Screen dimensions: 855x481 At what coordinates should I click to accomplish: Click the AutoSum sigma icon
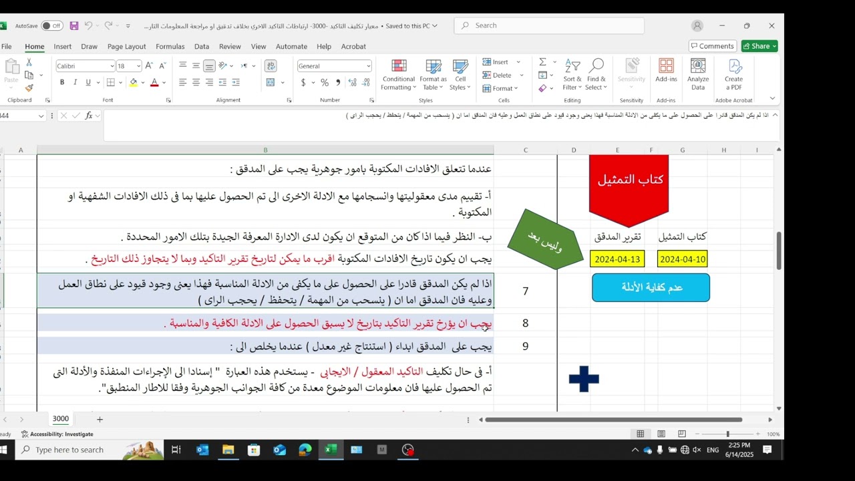[x=542, y=62]
